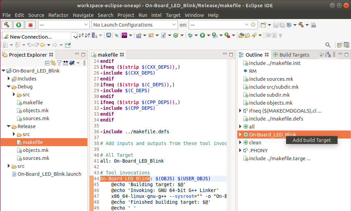Viewport: 351px width, 211px height.
Task: Collapse the Debug folder in project tree
Action: [x=9, y=87]
